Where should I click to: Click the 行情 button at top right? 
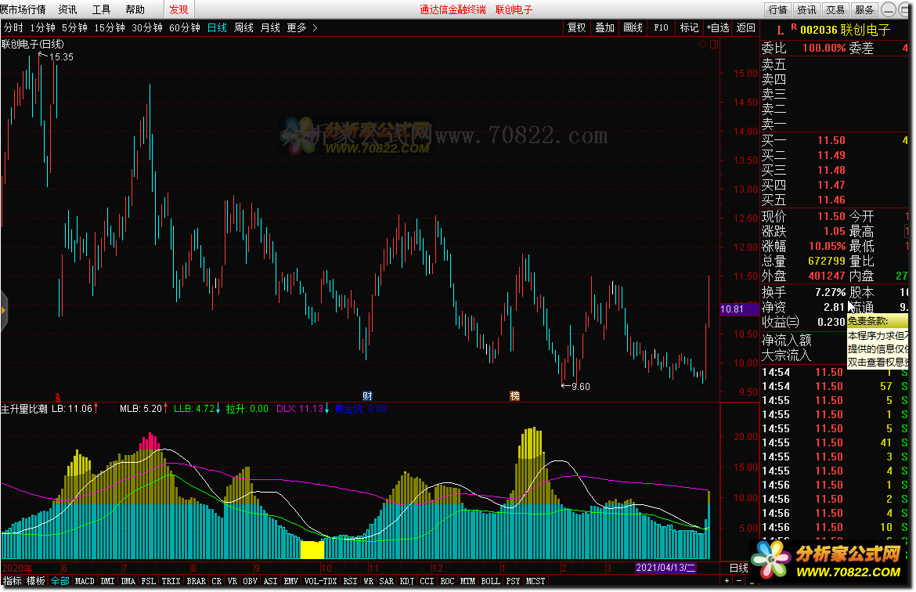(x=778, y=9)
